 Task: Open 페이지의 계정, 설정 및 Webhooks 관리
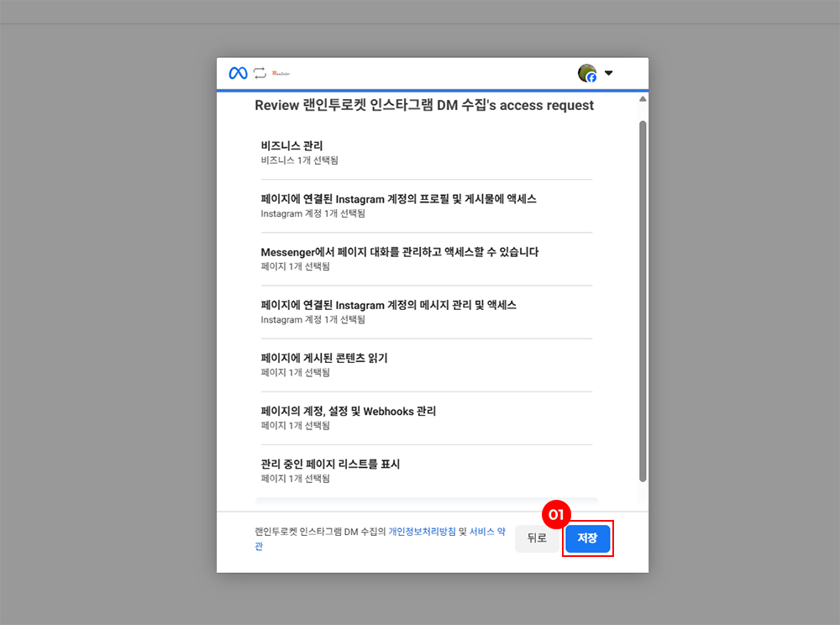(x=426, y=418)
